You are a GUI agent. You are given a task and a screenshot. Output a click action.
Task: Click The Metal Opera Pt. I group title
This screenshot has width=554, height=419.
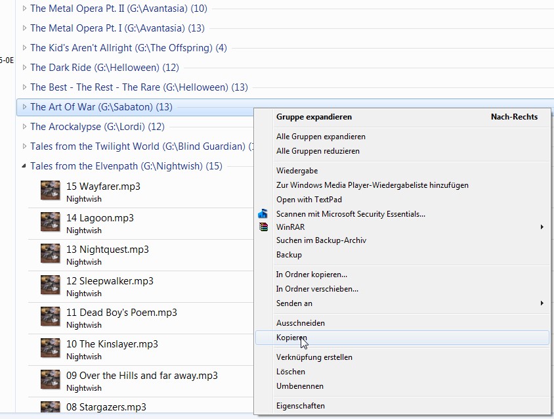coord(117,28)
